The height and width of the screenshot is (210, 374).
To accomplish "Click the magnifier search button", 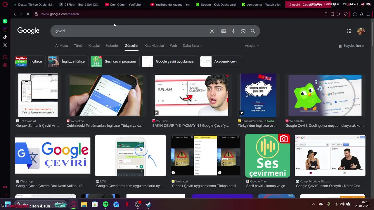I will click(253, 31).
